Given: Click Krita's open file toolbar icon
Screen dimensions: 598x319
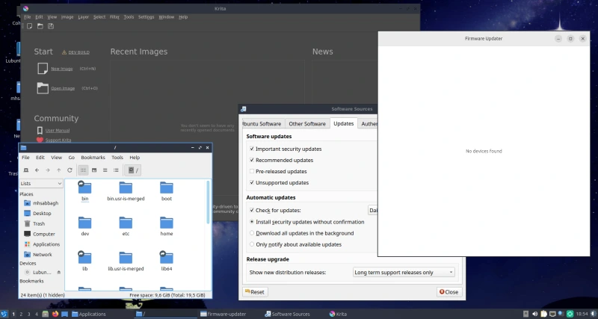Looking at the screenshot, I should (x=40, y=26).
